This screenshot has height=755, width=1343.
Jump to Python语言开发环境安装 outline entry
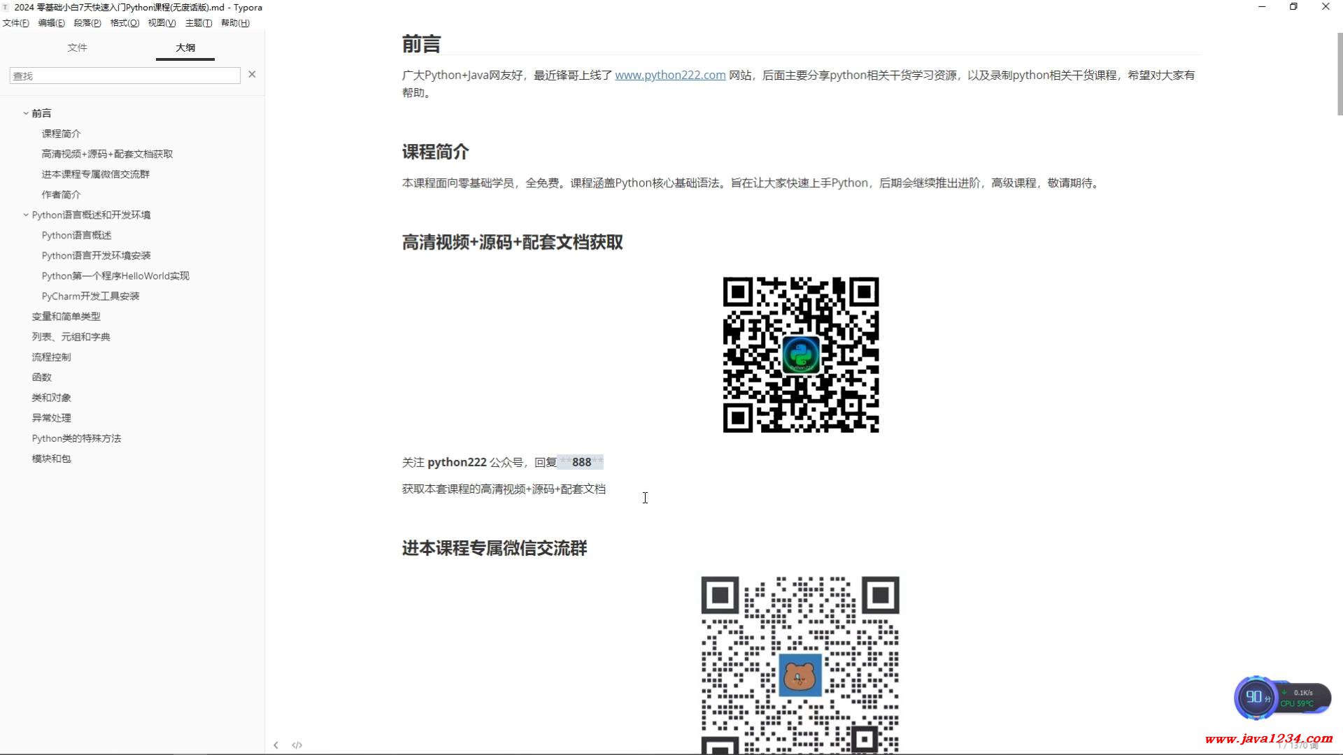pyautogui.click(x=96, y=256)
